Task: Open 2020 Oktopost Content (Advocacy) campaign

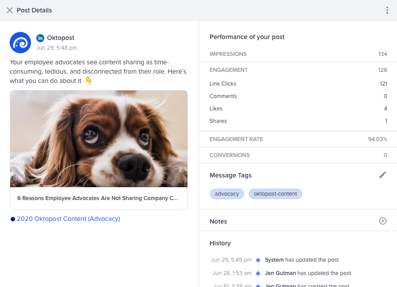Action: point(68,219)
